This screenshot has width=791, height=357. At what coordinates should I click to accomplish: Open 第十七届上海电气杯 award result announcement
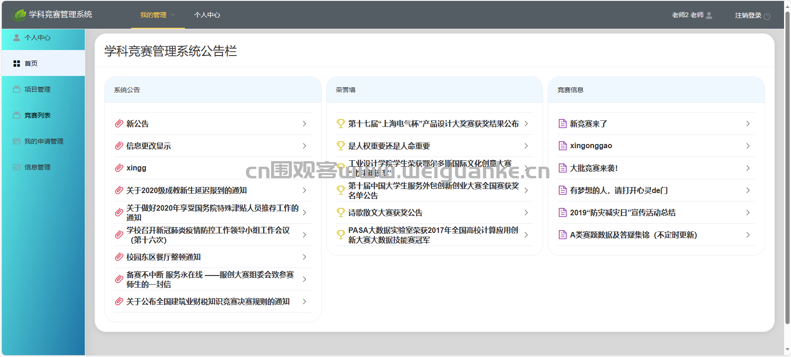pos(435,124)
